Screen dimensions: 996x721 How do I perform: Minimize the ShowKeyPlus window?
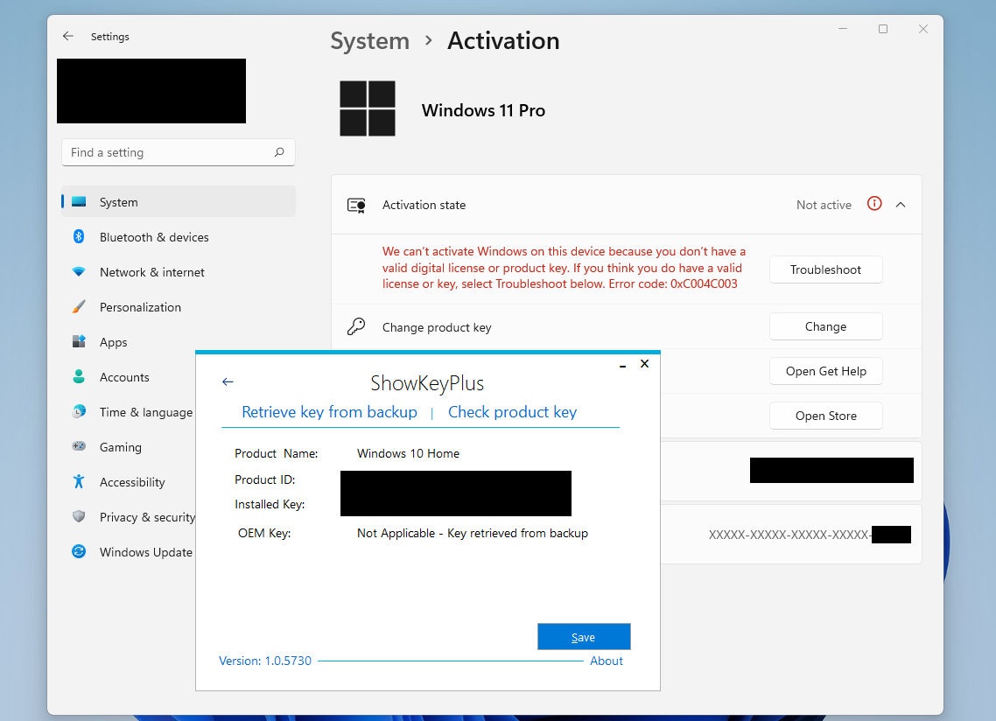point(623,365)
